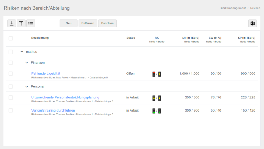Click the expand-all arrow-down toolbar icon
The width and height of the screenshot is (264, 149).
click(x=12, y=23)
